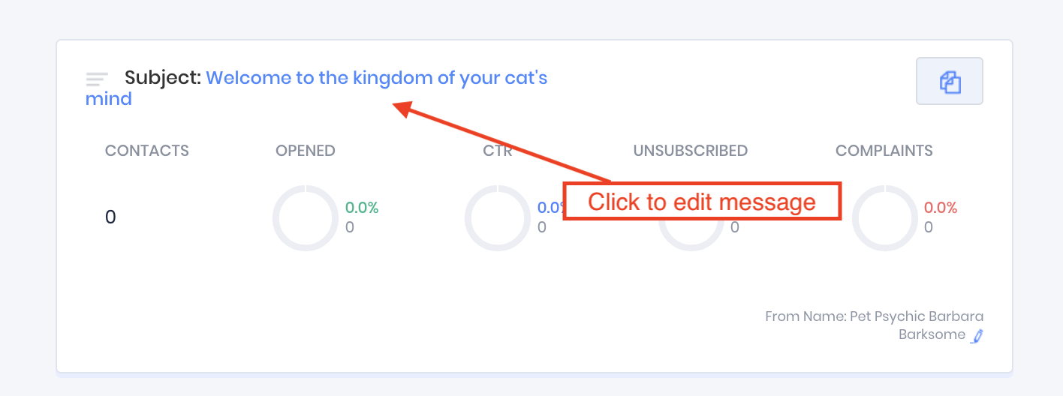Click the pencil icon to edit From Name

(976, 336)
